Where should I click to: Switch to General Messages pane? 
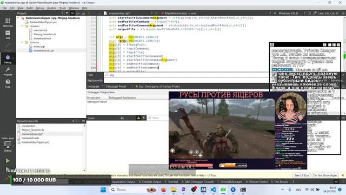[229, 182]
